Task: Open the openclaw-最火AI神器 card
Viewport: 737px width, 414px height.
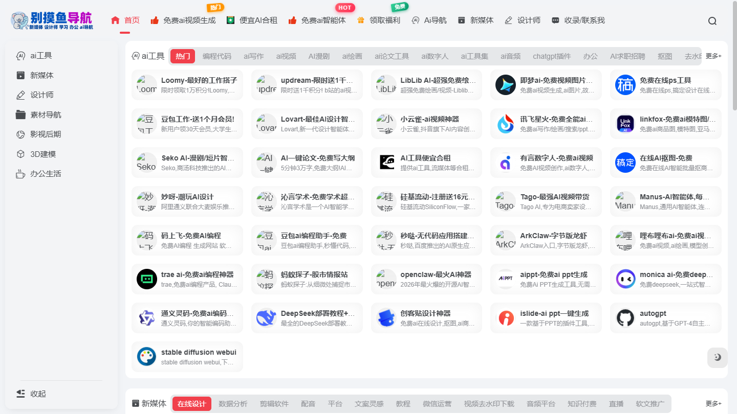Action: (x=426, y=279)
